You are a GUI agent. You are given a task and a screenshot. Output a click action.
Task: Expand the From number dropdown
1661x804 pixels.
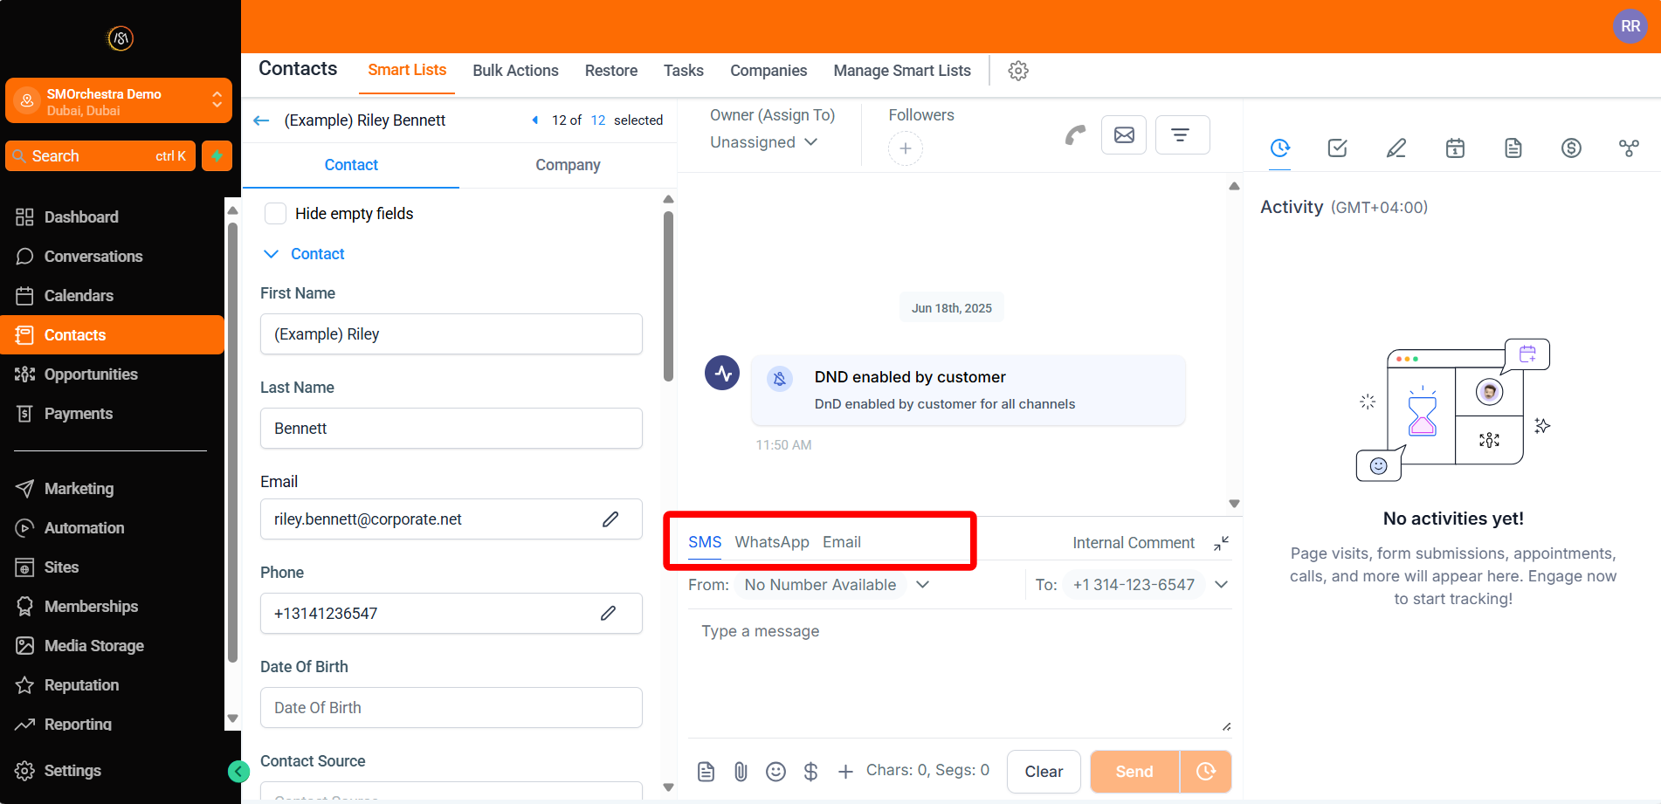pyautogui.click(x=922, y=585)
